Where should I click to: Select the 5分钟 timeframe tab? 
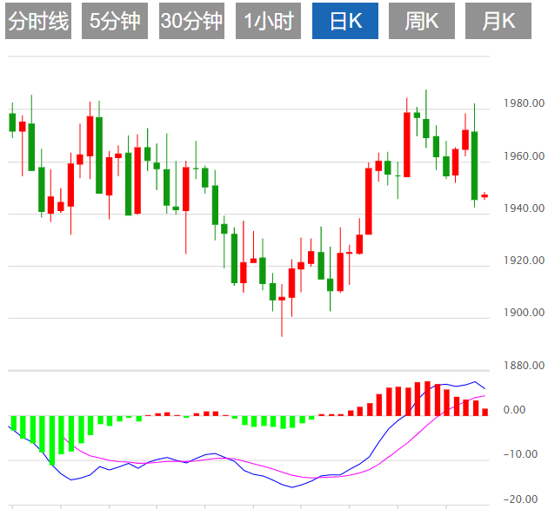(x=115, y=21)
